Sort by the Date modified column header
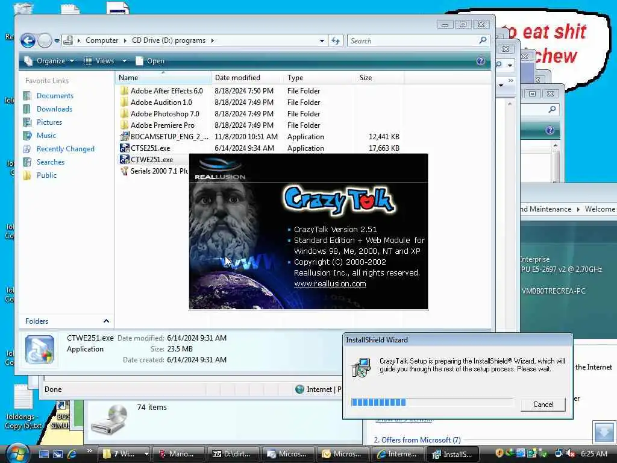This screenshot has height=463, width=617. tap(246, 78)
